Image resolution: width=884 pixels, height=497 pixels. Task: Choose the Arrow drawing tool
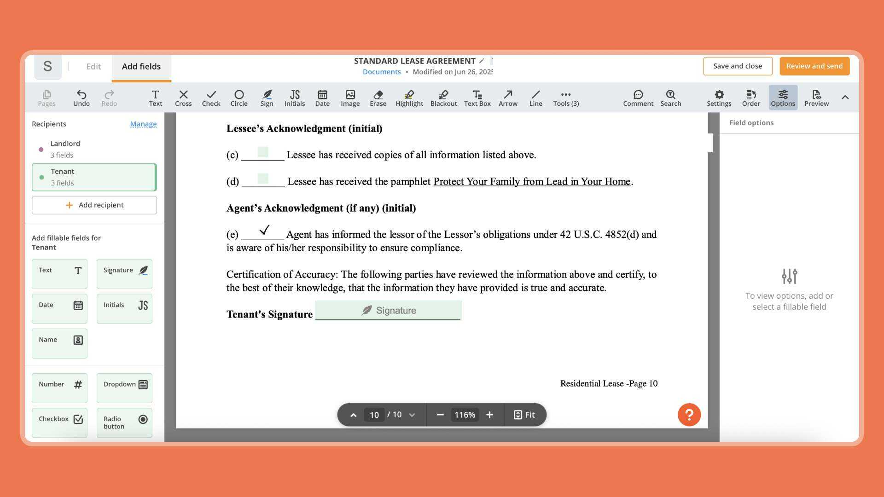(x=508, y=98)
